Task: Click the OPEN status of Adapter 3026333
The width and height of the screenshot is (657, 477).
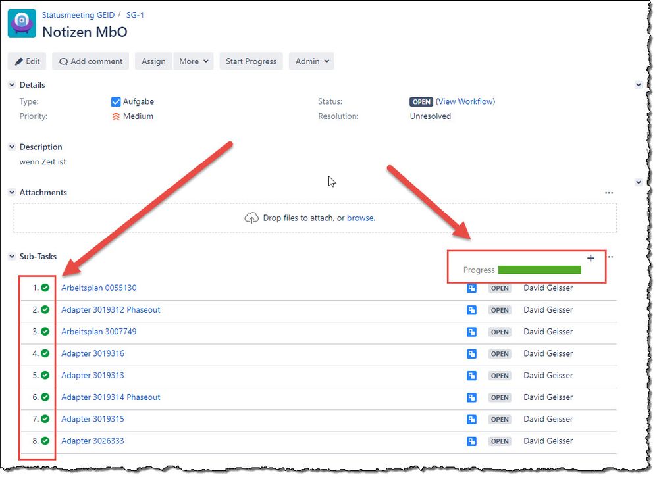Action: 500,441
